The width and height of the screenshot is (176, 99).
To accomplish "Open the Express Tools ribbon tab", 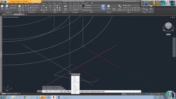I will pyautogui.click(x=76, y=3).
